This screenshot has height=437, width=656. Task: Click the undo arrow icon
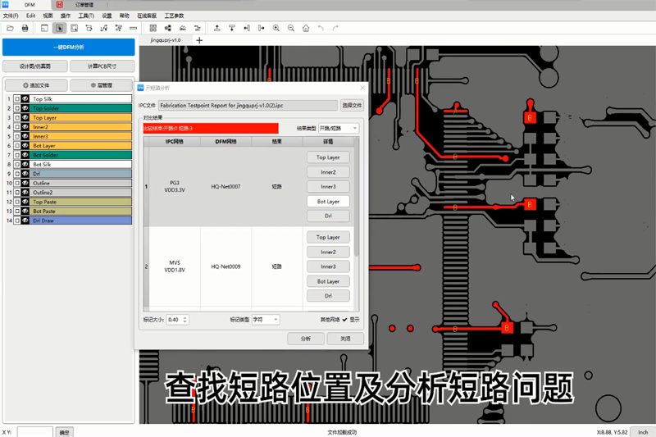pos(321,28)
